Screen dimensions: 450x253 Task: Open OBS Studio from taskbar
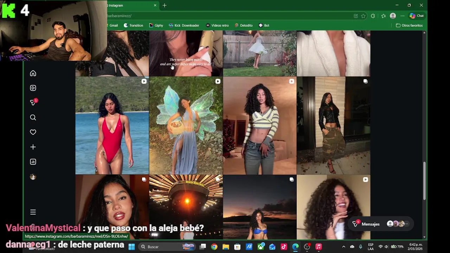pos(307,247)
